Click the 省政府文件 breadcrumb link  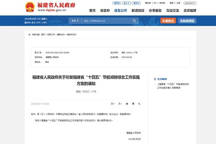[x=72, y=35]
